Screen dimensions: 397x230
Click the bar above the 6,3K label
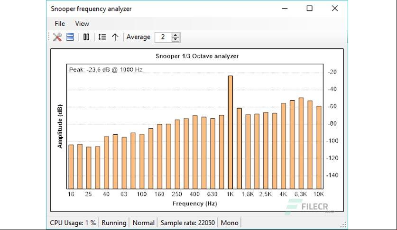(x=301, y=143)
